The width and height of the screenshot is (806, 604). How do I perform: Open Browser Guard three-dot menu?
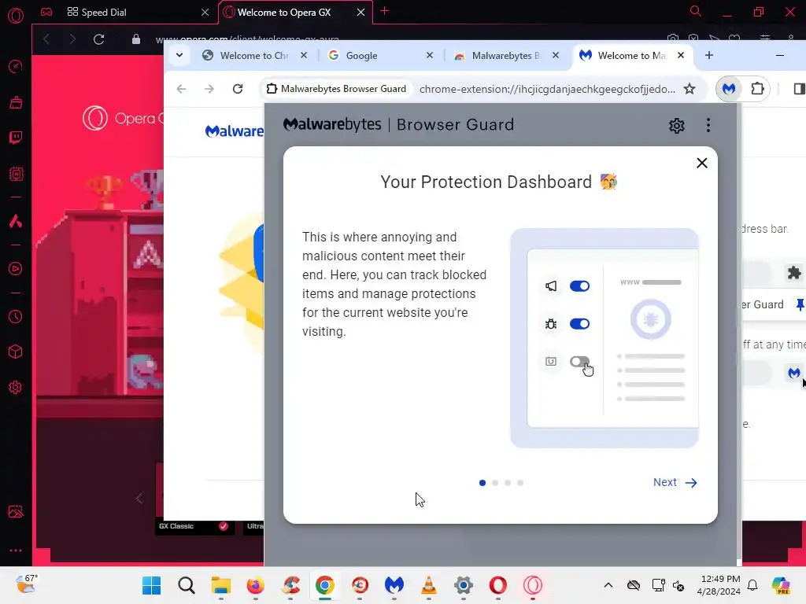[708, 125]
